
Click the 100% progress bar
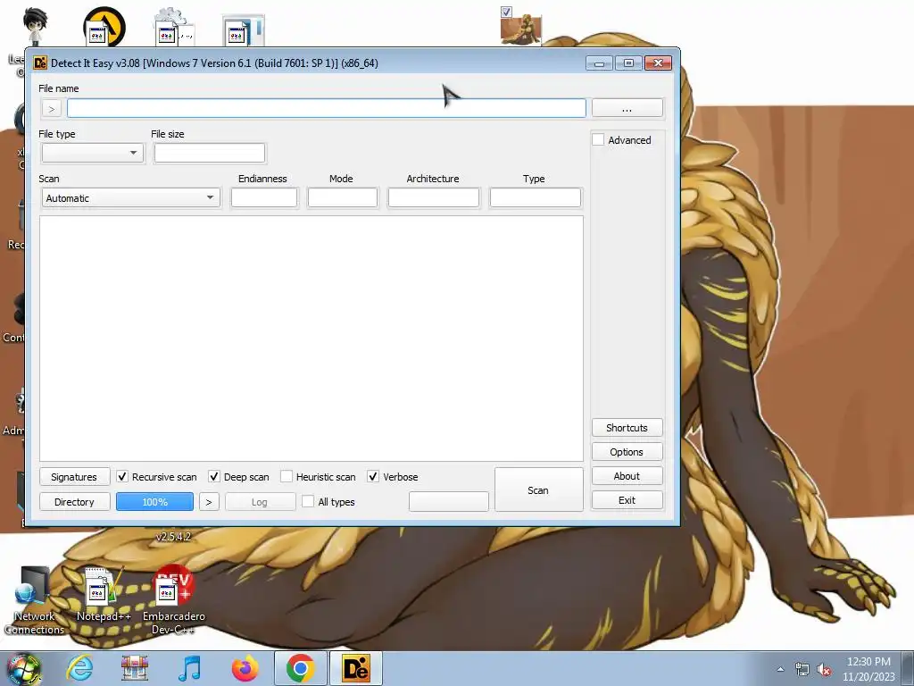[155, 502]
